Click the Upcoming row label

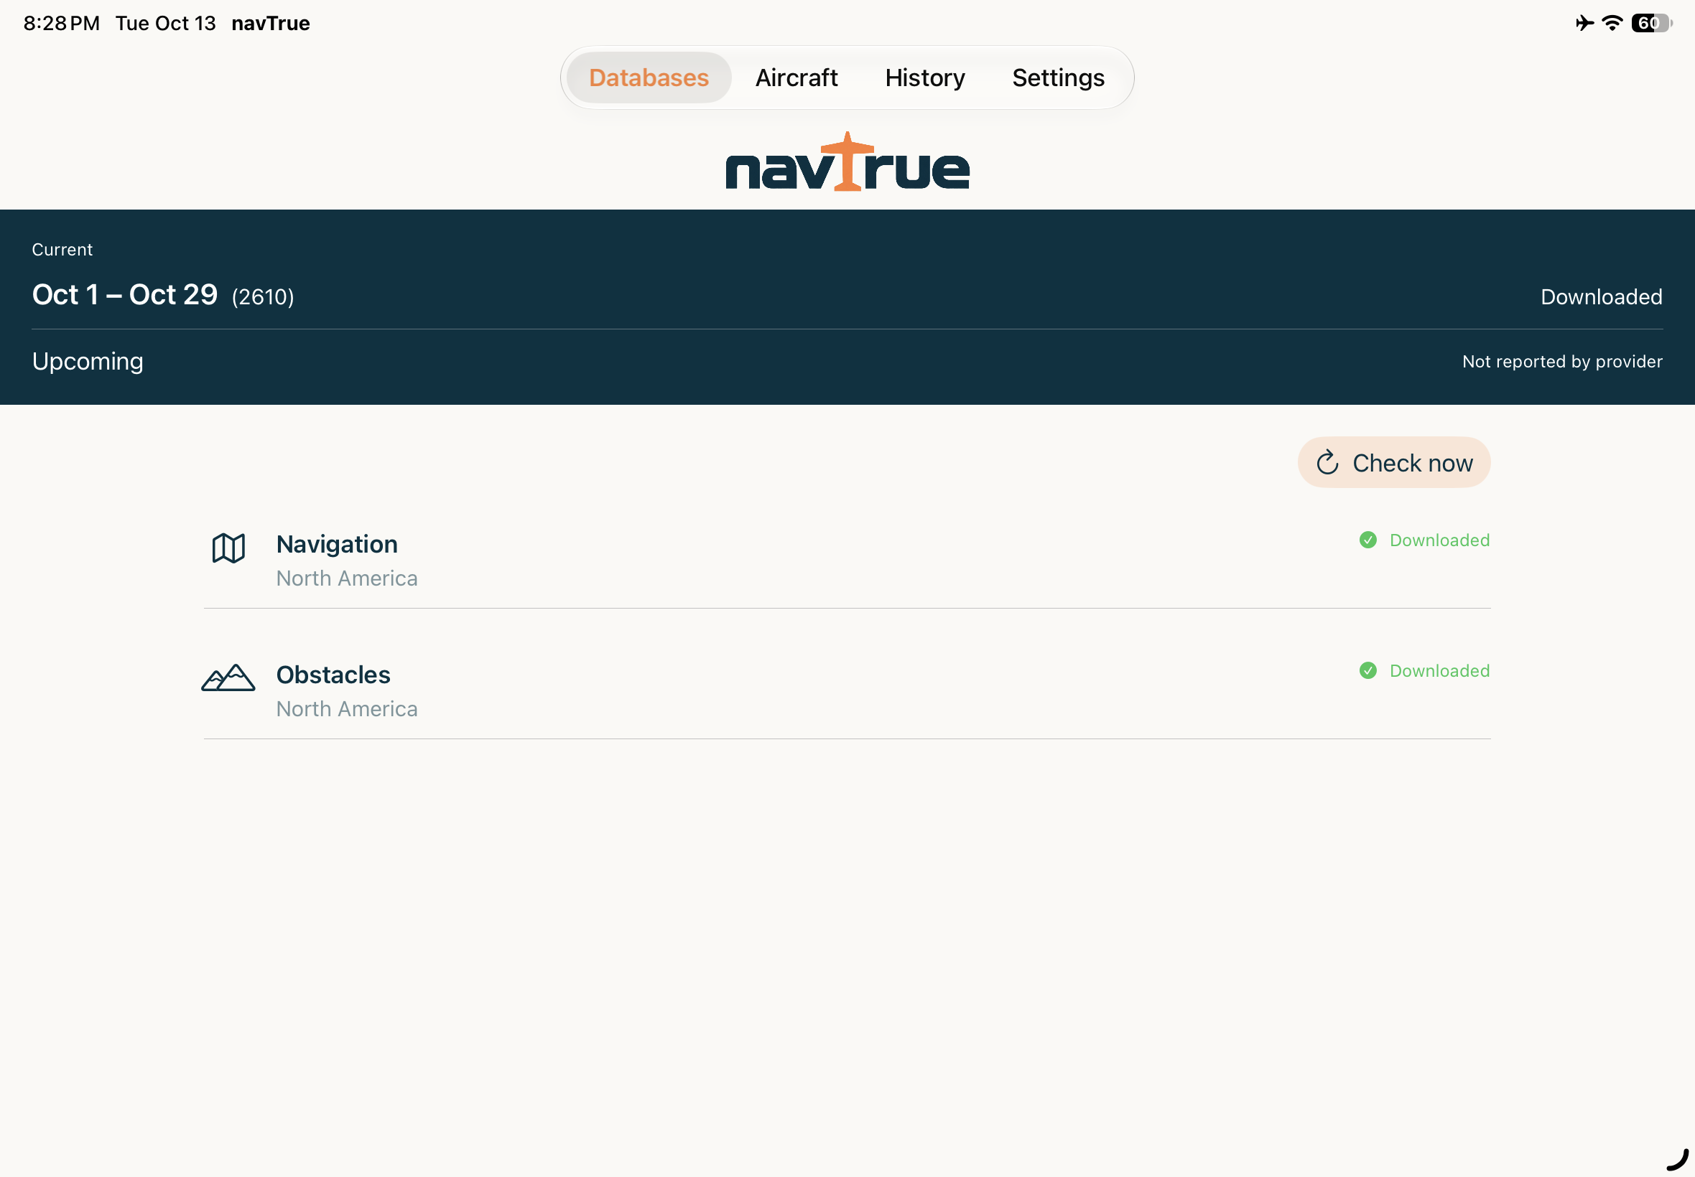click(88, 362)
